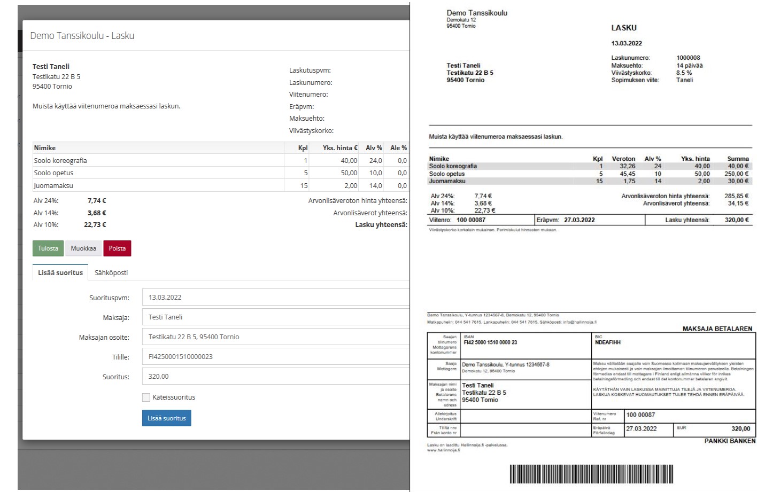Select the Soolo koreografia row in dialog table
The width and height of the screenshot is (757, 492).
[x=60, y=160]
